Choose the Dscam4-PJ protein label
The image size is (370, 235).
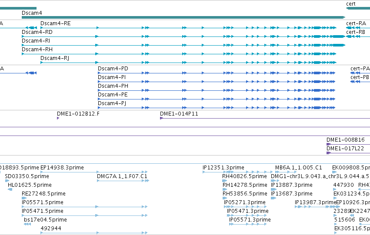click(112, 103)
